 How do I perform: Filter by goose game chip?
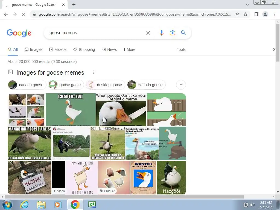point(66,85)
